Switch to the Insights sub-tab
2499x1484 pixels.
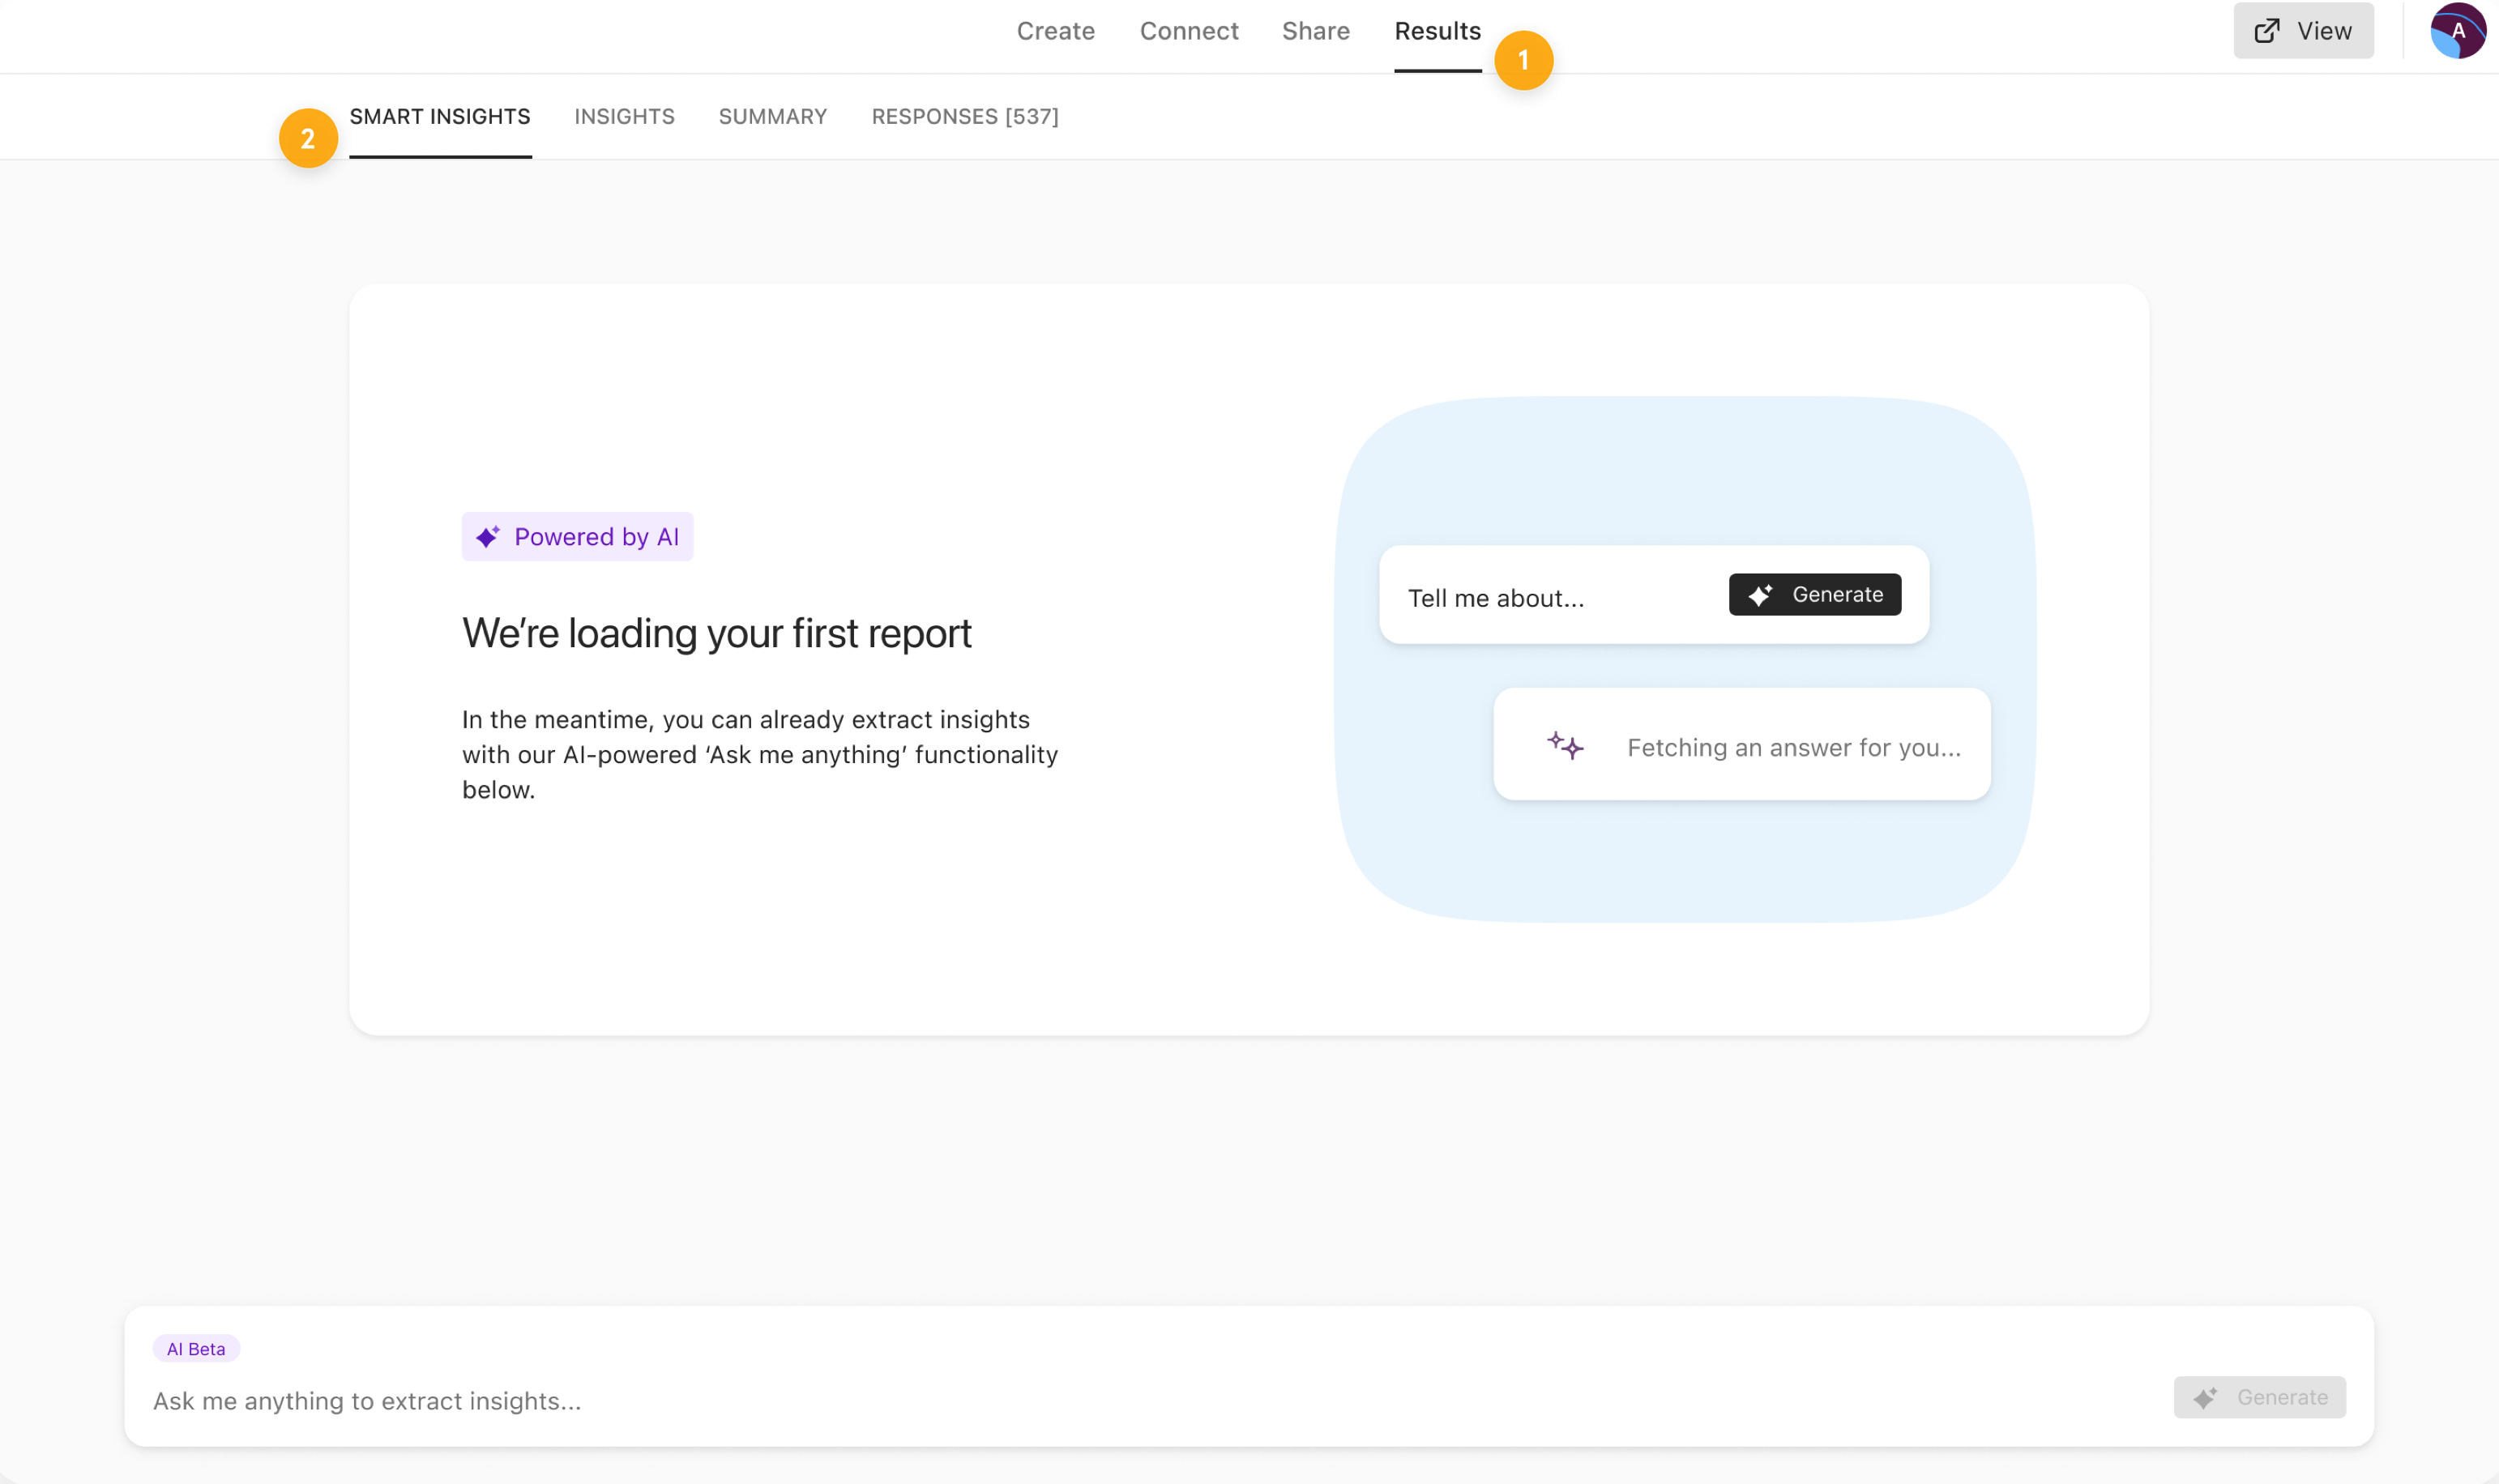[624, 117]
